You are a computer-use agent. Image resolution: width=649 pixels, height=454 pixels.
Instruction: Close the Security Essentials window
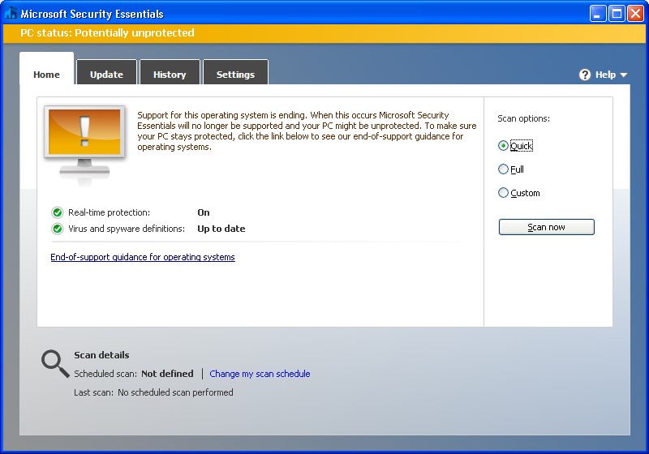(x=635, y=14)
